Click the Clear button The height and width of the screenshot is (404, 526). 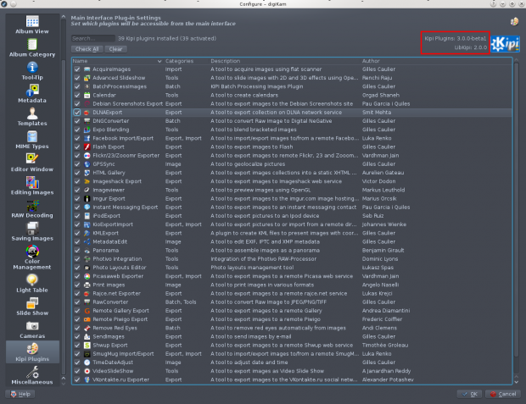115,49
